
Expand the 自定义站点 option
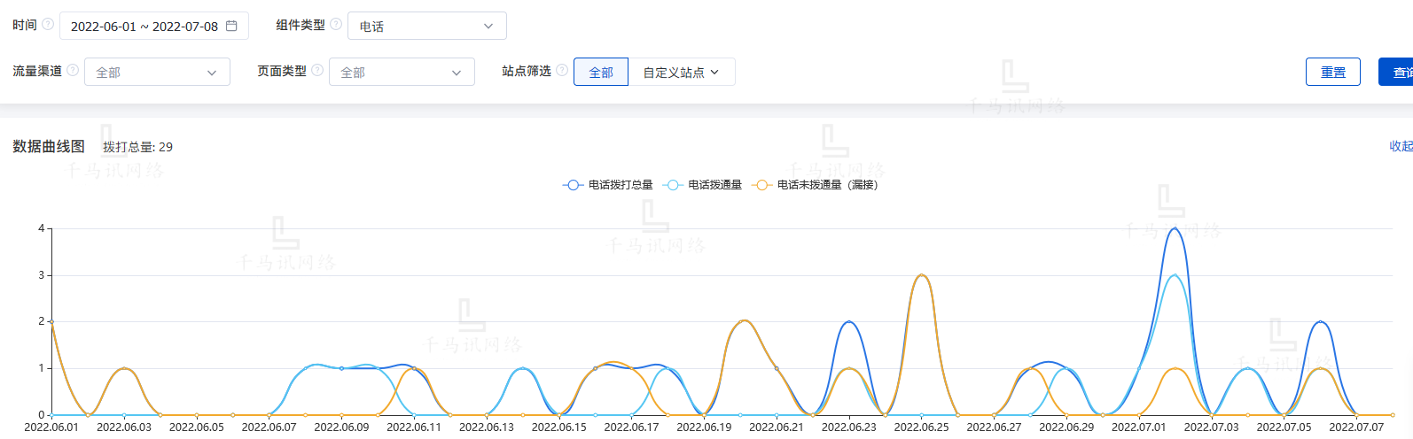(x=681, y=73)
